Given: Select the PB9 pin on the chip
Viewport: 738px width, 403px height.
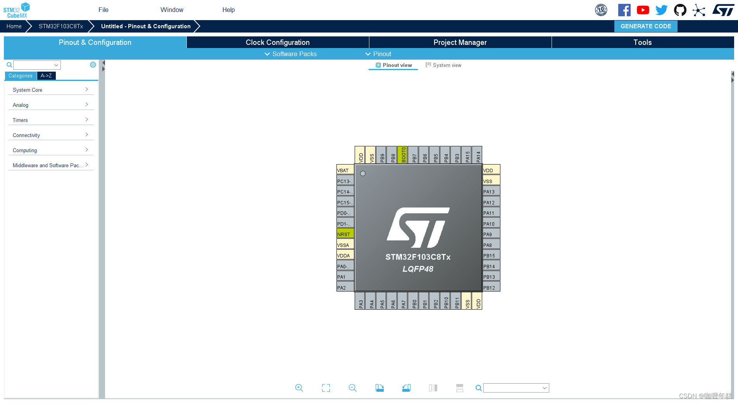Looking at the screenshot, I should point(382,154).
